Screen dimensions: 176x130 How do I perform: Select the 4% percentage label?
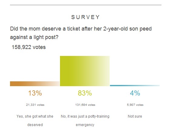tap(135, 93)
